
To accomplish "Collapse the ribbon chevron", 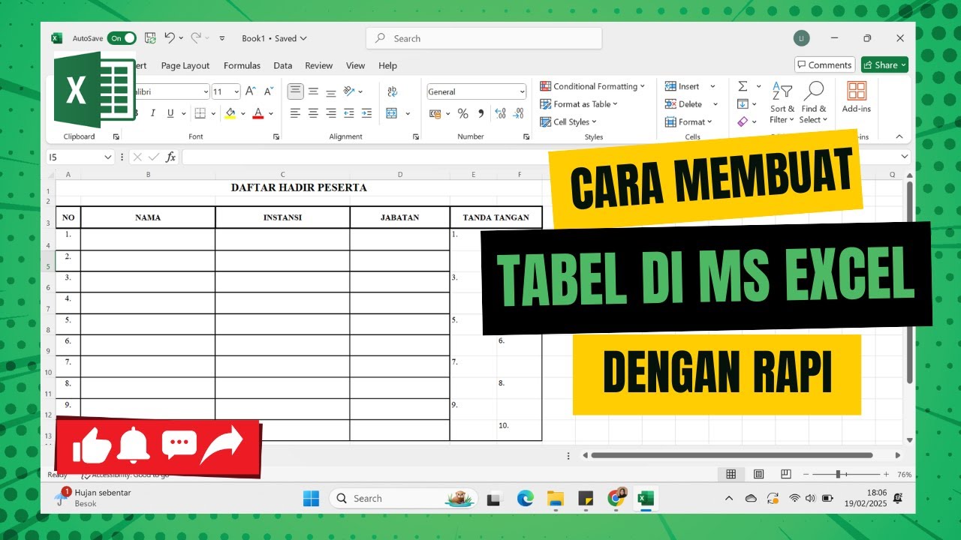I will point(899,136).
